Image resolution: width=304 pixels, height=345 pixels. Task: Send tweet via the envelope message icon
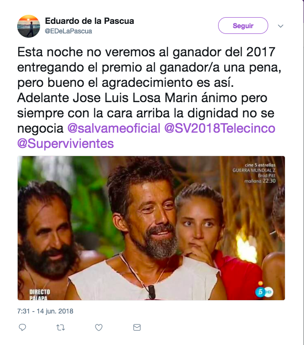(x=137, y=327)
